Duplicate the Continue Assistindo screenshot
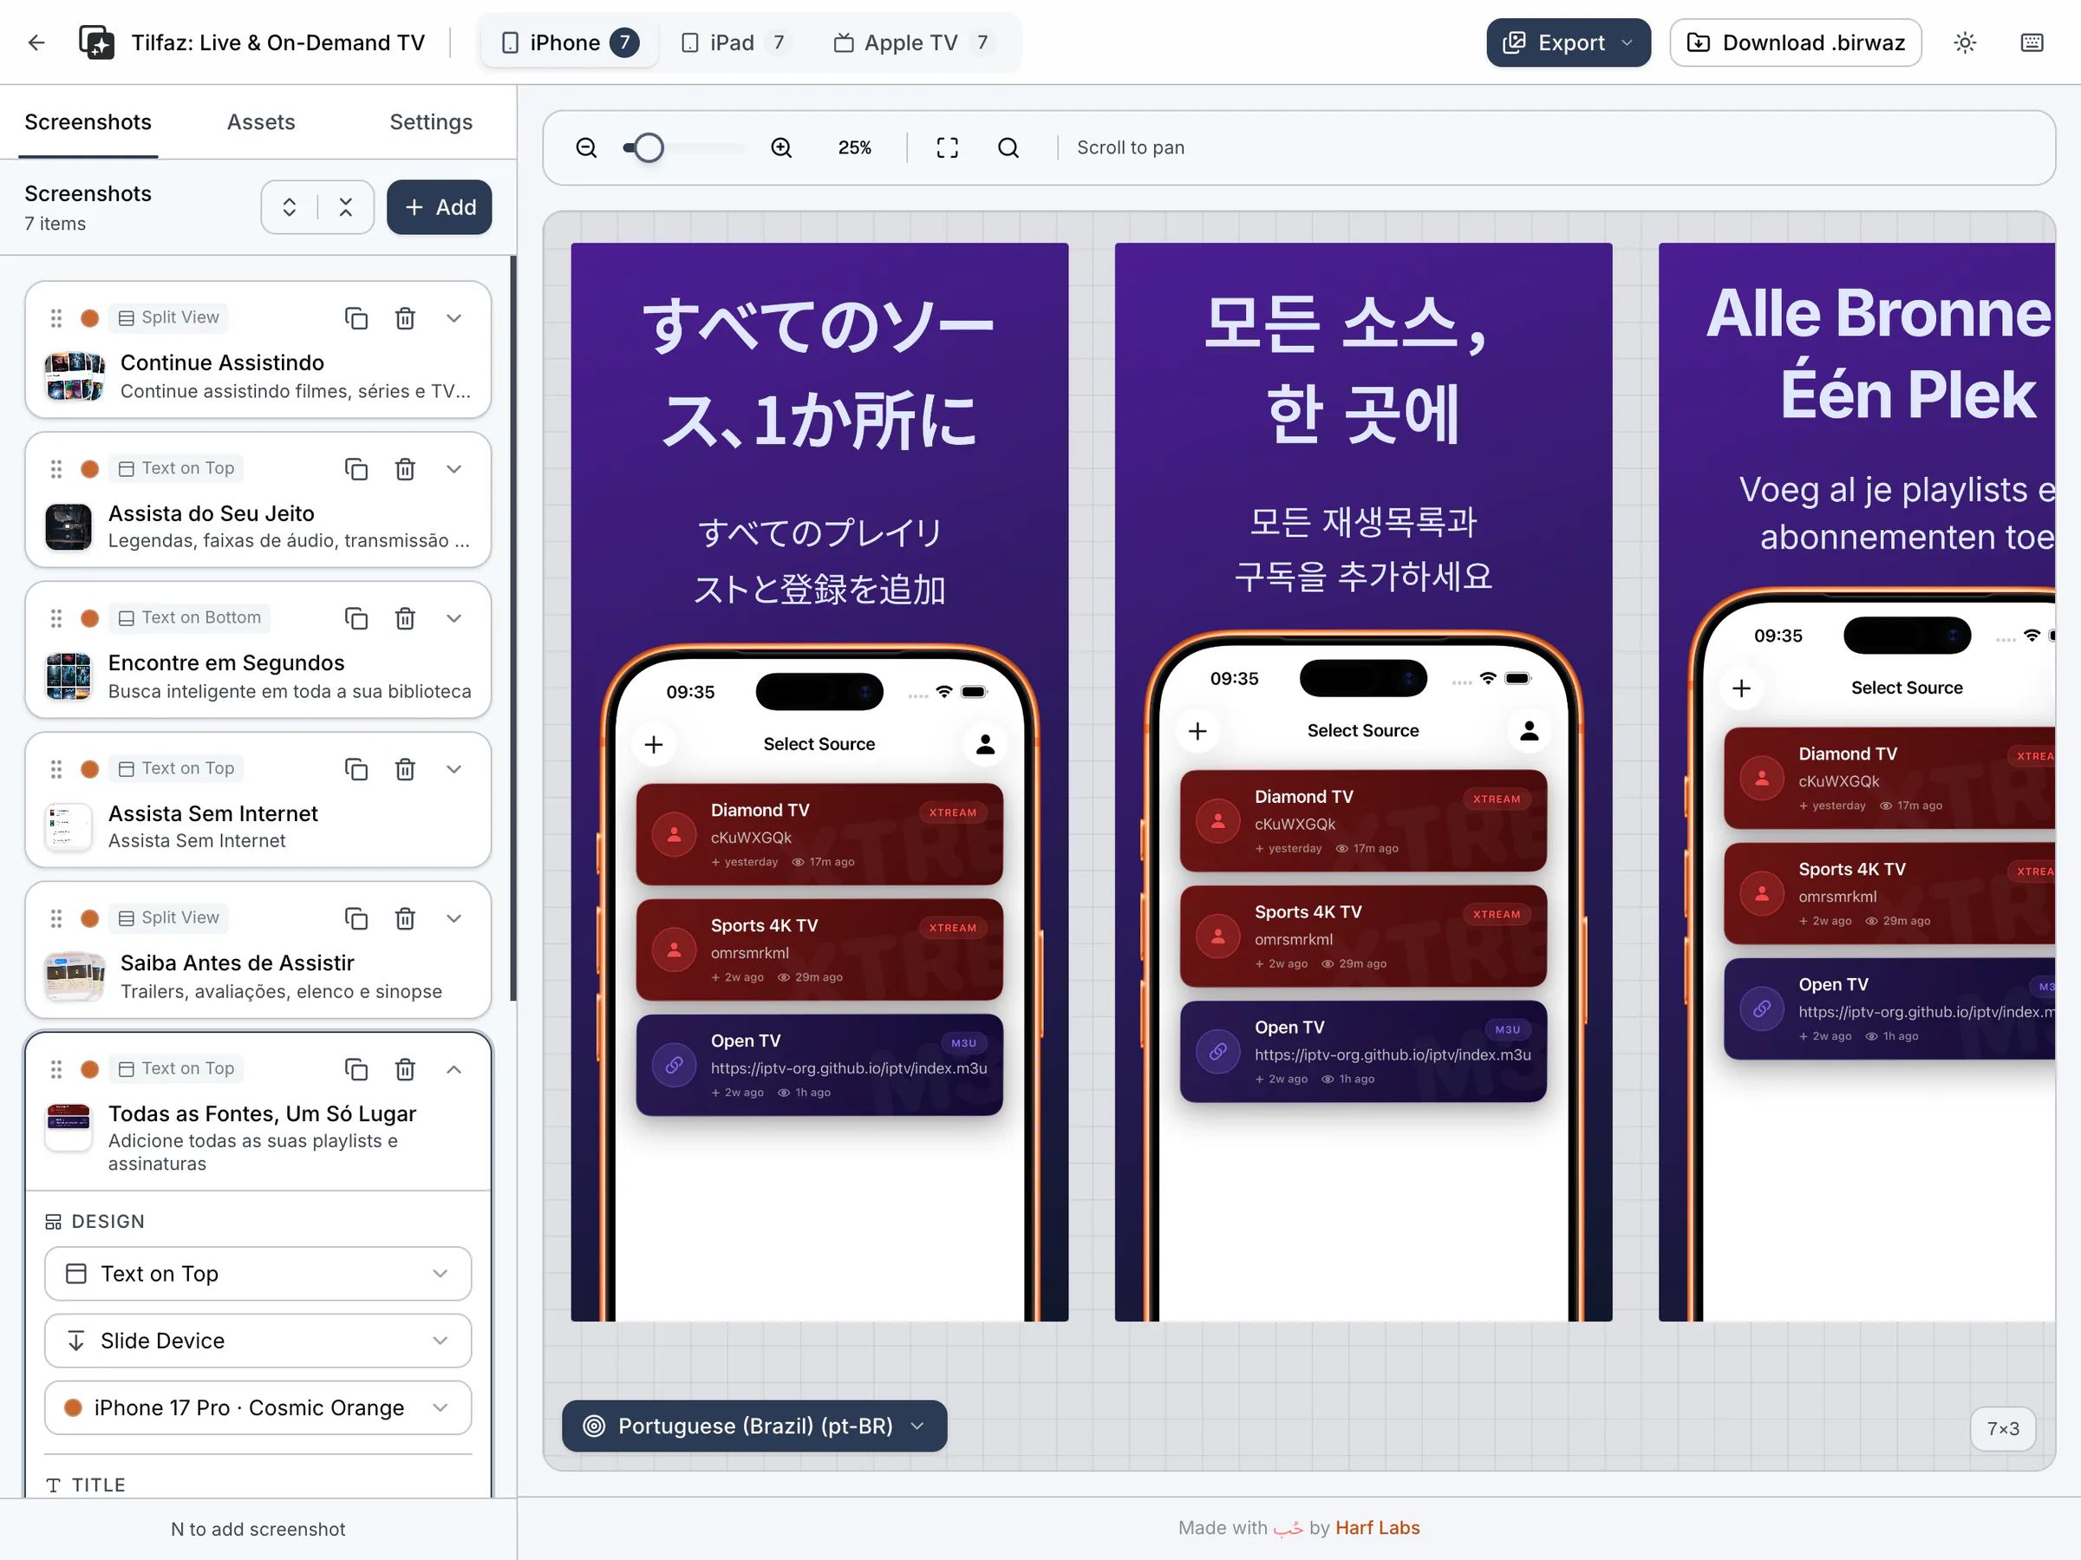2081x1560 pixels. (356, 318)
